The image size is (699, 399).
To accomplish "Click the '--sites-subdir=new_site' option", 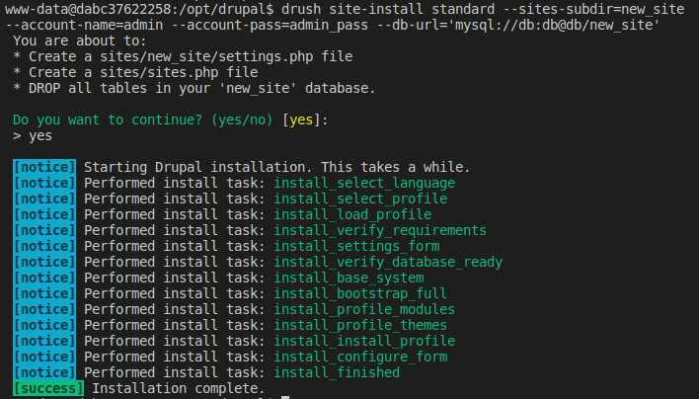I will pos(593,9).
